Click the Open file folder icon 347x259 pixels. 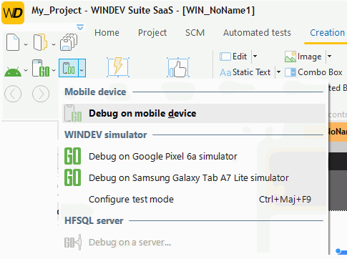click(40, 42)
